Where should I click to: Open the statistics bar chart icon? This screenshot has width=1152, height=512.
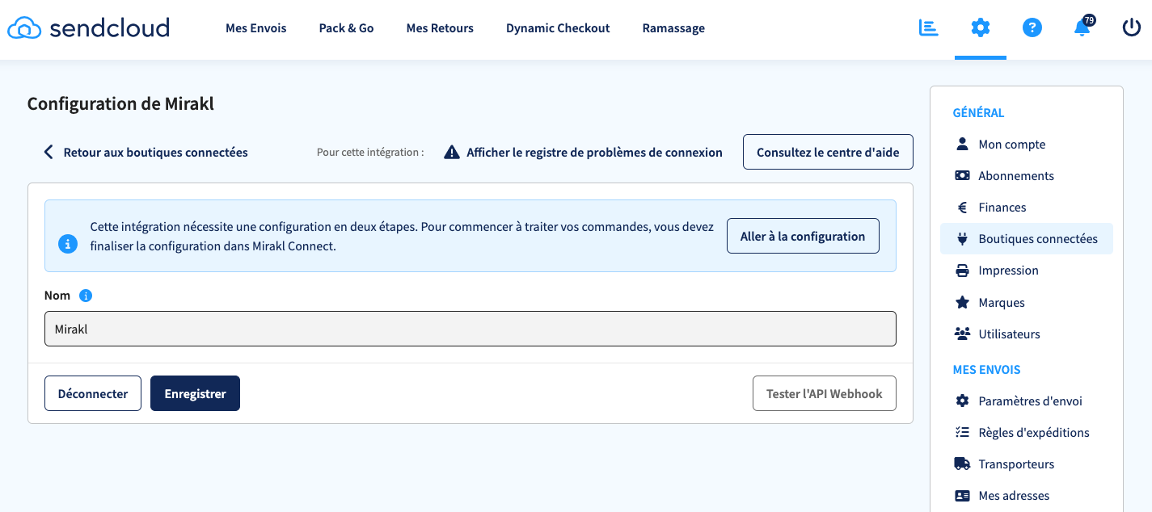[x=928, y=27]
